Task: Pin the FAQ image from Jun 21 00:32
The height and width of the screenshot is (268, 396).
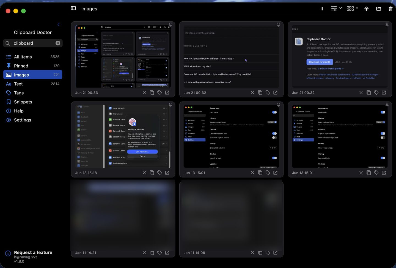Action: (x=279, y=25)
